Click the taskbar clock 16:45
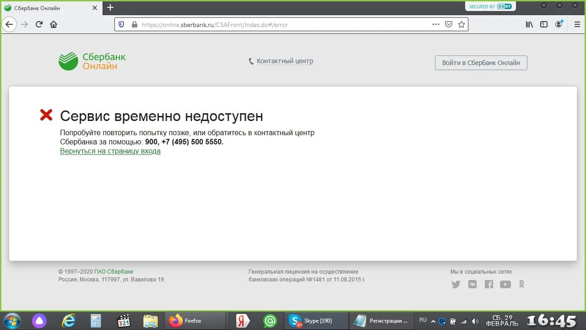This screenshot has width=586, height=330. pyautogui.click(x=552, y=320)
